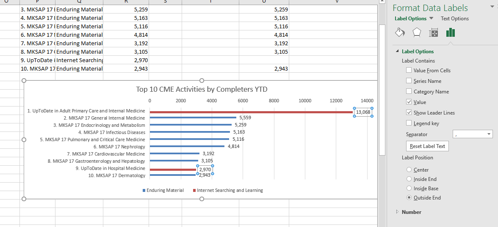Click the 5,559 data label

pos(245,118)
